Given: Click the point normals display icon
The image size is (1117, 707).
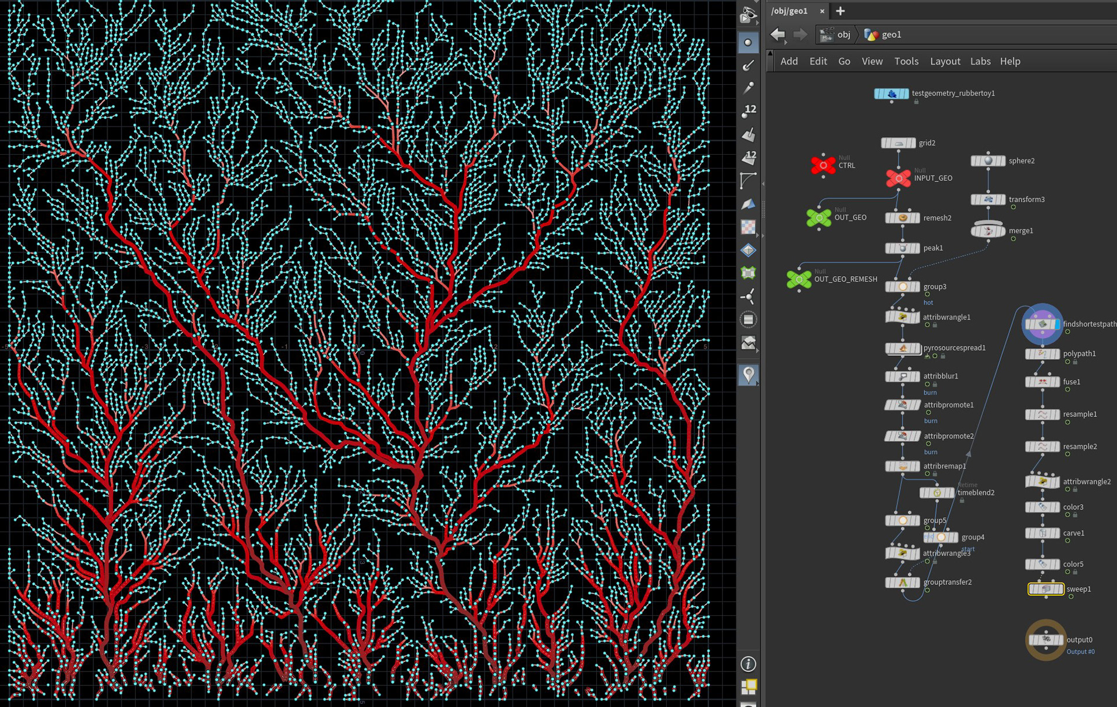Looking at the screenshot, I should pyautogui.click(x=748, y=65).
